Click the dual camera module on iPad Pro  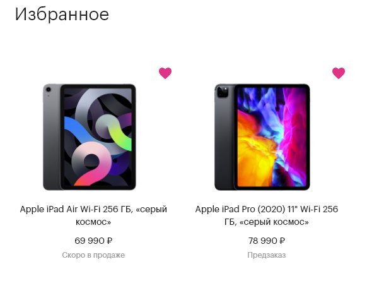pos(223,92)
